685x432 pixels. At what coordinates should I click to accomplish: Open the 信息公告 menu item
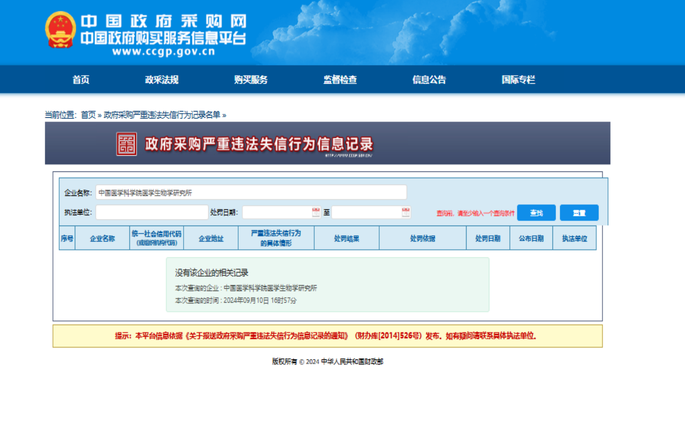pyautogui.click(x=429, y=80)
